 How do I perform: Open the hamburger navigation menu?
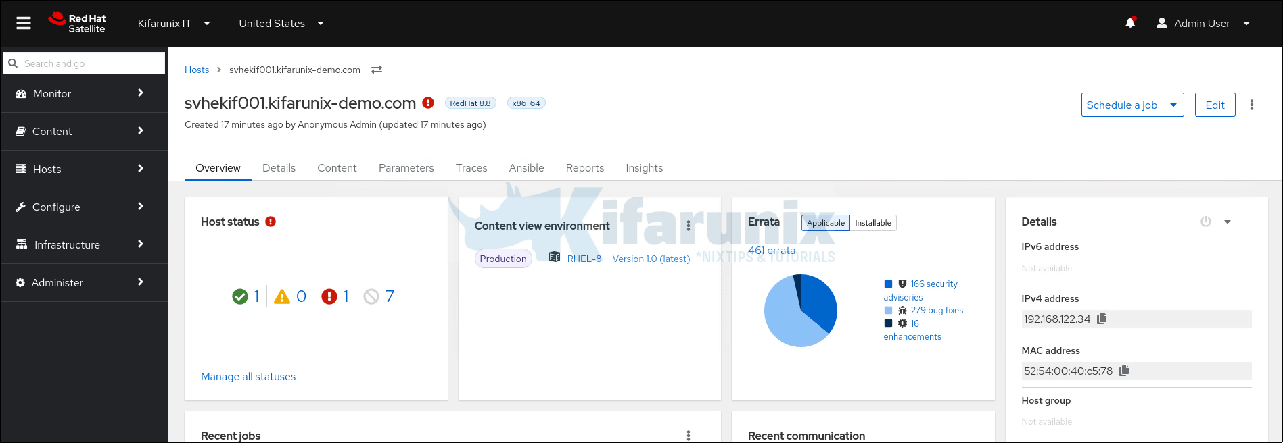coord(24,24)
